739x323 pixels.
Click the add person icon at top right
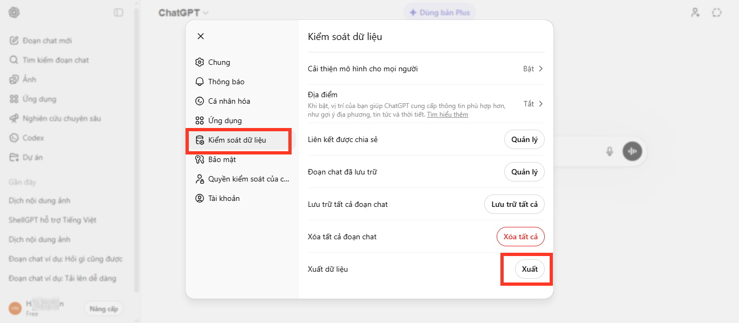pyautogui.click(x=695, y=12)
